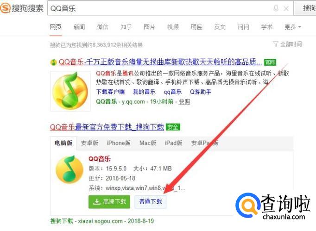
Task: Open the 快照 cached page link
Action: (x=184, y=101)
